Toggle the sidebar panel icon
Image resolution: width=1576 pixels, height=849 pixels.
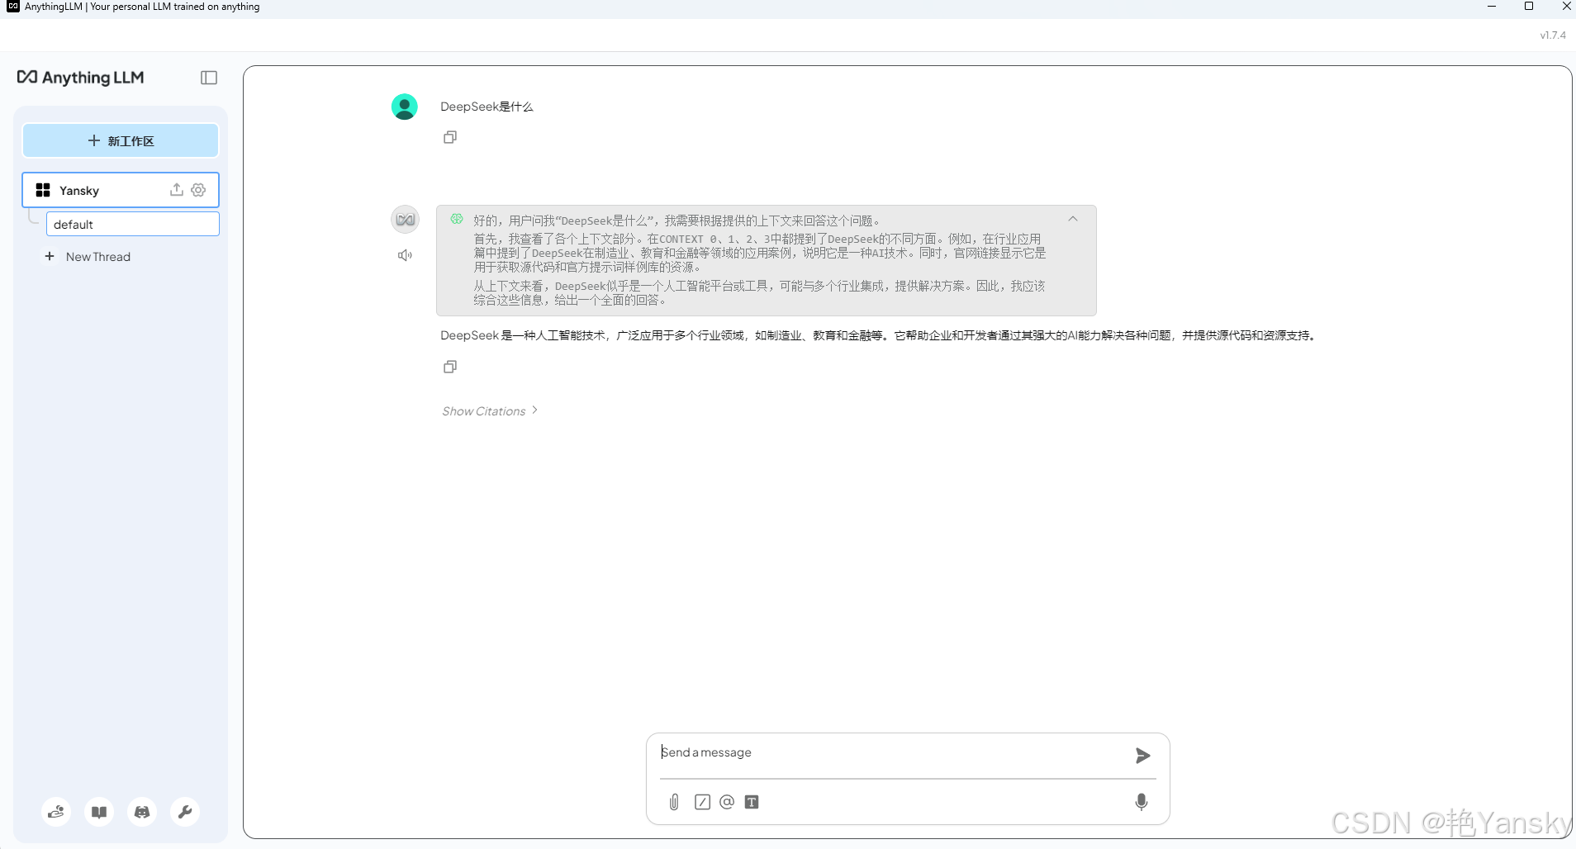(209, 78)
